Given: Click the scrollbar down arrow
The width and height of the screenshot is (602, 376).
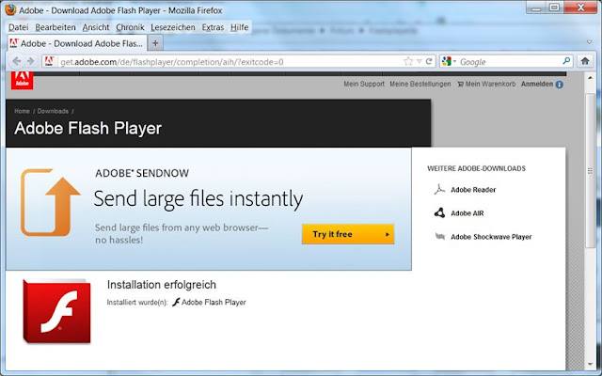Looking at the screenshot, I should 591,364.
